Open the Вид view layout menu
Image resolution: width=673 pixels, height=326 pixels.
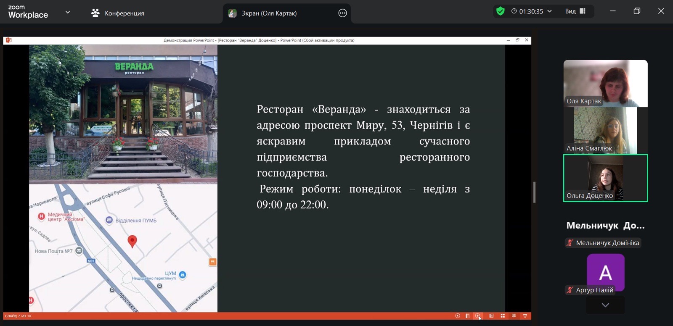575,11
